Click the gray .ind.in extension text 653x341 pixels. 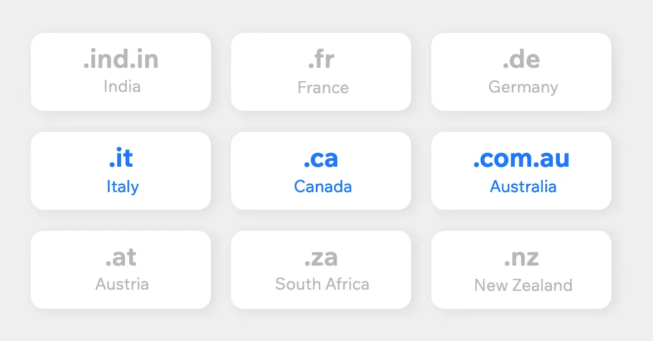[121, 60]
